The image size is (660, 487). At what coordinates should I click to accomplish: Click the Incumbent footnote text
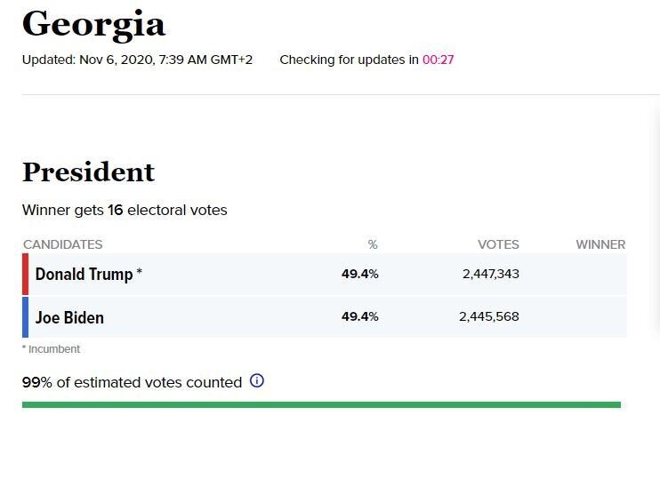click(51, 349)
